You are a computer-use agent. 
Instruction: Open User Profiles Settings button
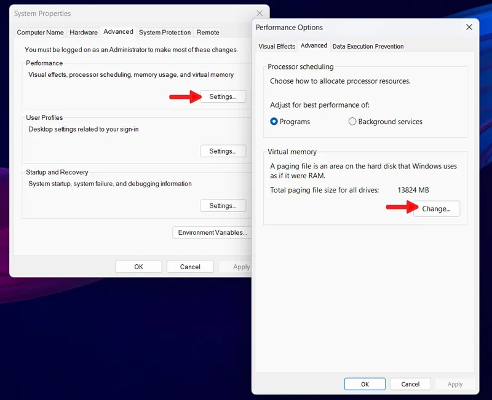pyautogui.click(x=223, y=151)
